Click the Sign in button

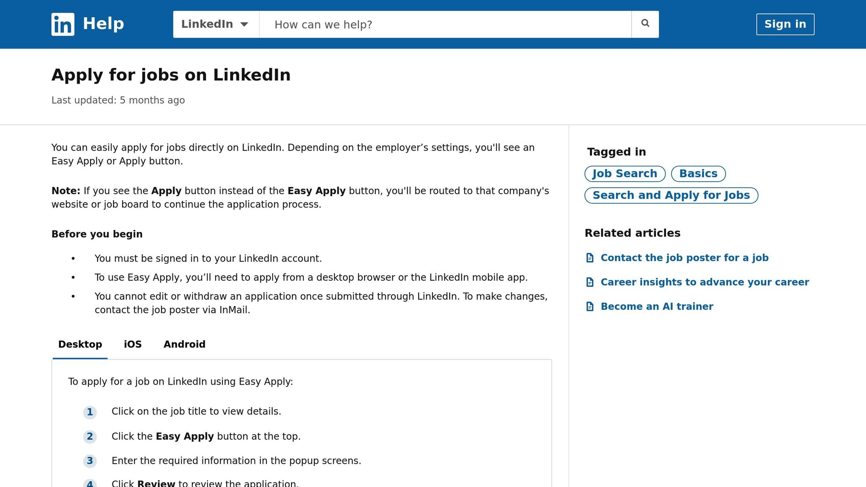pos(785,24)
